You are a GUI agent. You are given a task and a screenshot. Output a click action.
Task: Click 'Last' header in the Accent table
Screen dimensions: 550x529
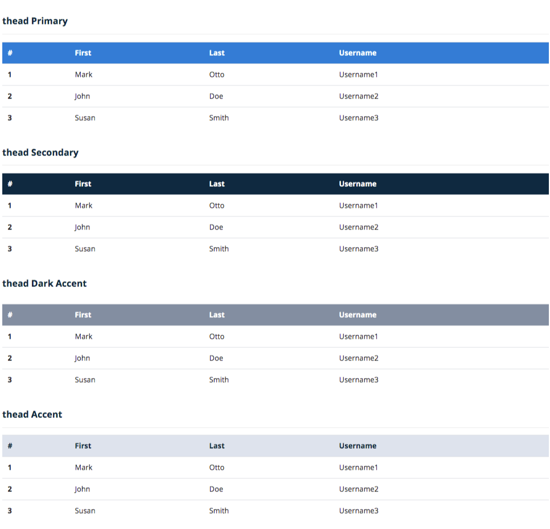[x=217, y=446]
